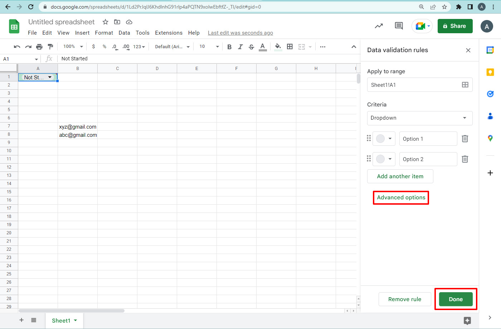501x329 pixels.
Task: Delete the Option 1 dropdown item
Action: (465, 139)
